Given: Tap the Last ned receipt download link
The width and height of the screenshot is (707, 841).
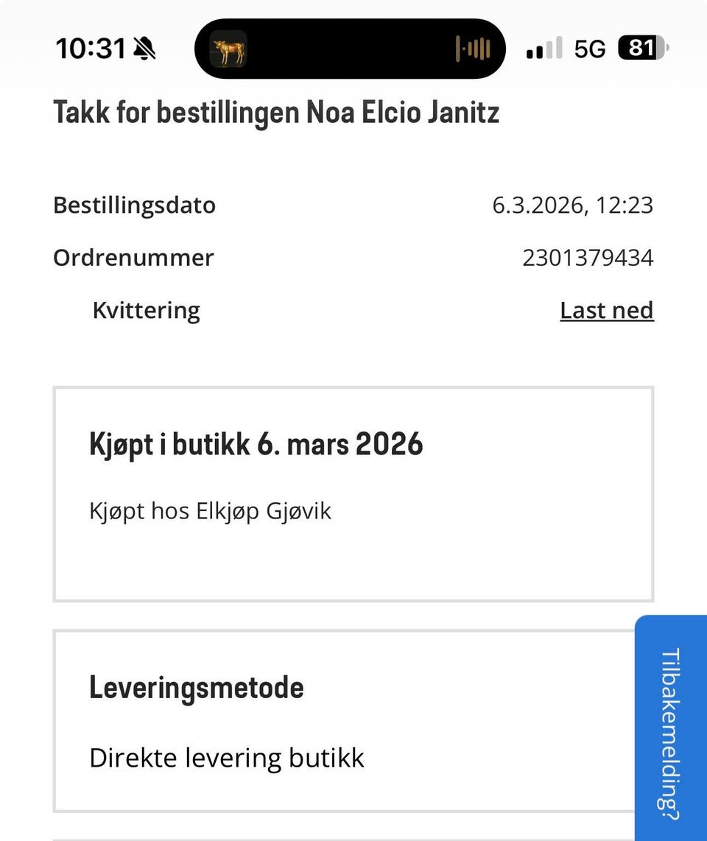Looking at the screenshot, I should (x=607, y=310).
